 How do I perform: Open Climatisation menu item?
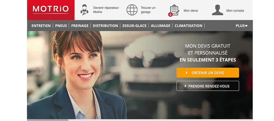click(188, 26)
